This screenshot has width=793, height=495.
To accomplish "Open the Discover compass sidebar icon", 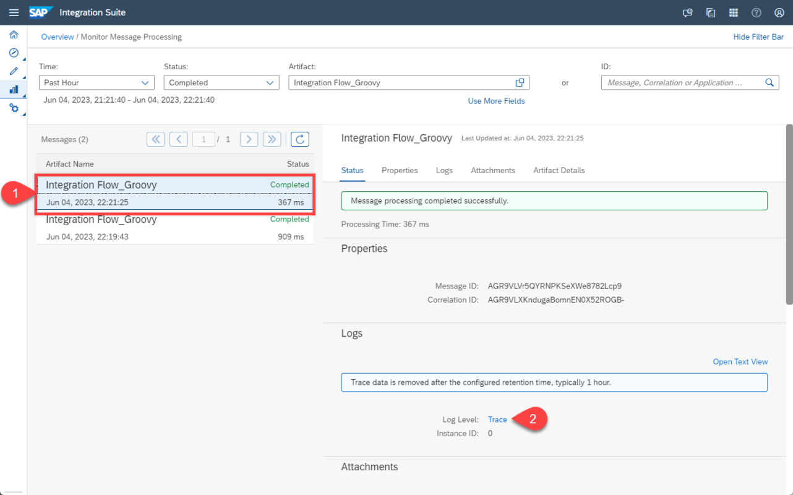I will 14,53.
